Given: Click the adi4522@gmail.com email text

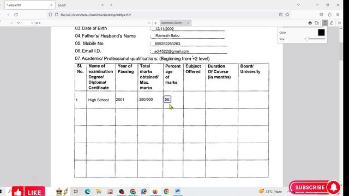Looking at the screenshot, I should click(x=172, y=51).
